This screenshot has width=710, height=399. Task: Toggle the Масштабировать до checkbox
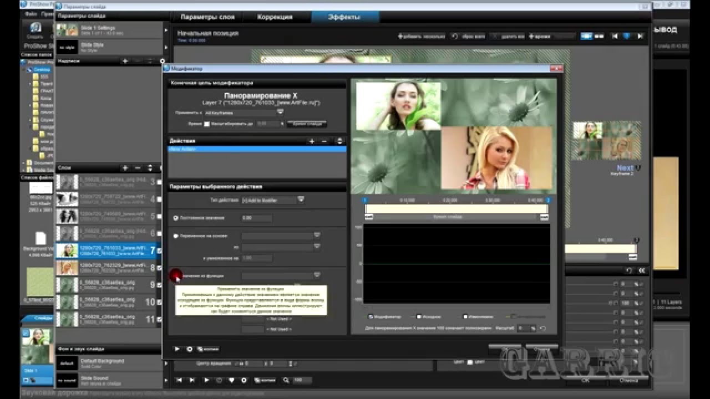click(207, 124)
